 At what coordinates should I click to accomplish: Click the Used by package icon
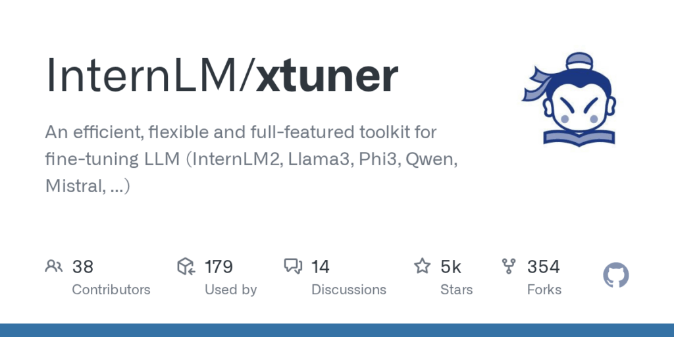point(186,267)
